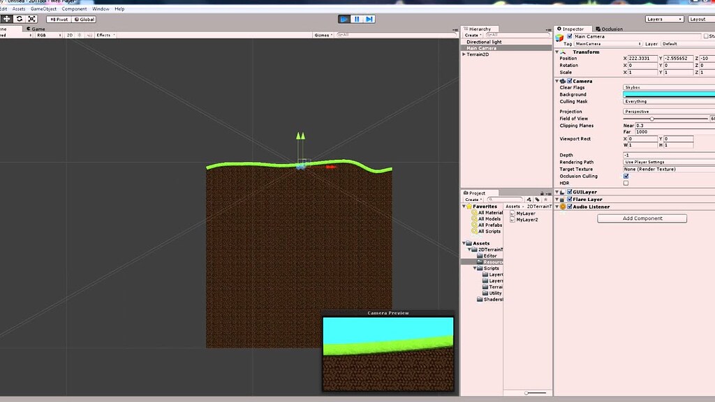This screenshot has width=715, height=402.
Task: Open the GameObject menu
Action: (x=43, y=8)
